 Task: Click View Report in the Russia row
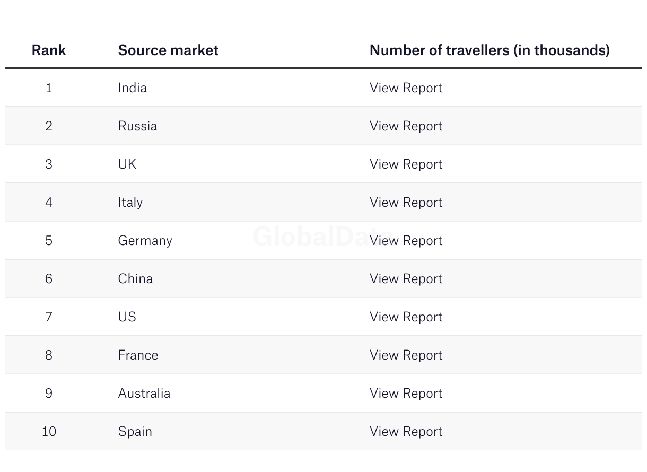[406, 126]
